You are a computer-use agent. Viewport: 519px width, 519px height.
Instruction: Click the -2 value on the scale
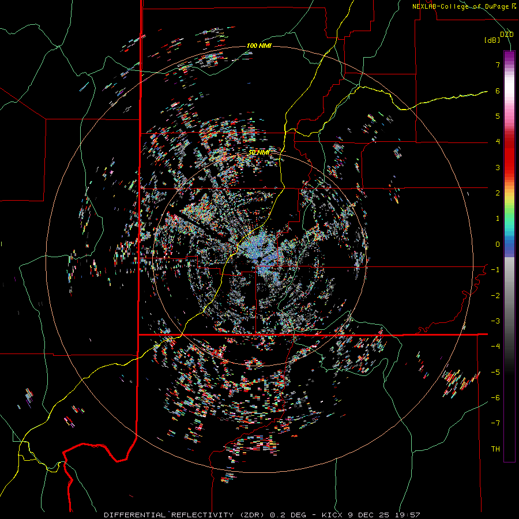(495, 296)
